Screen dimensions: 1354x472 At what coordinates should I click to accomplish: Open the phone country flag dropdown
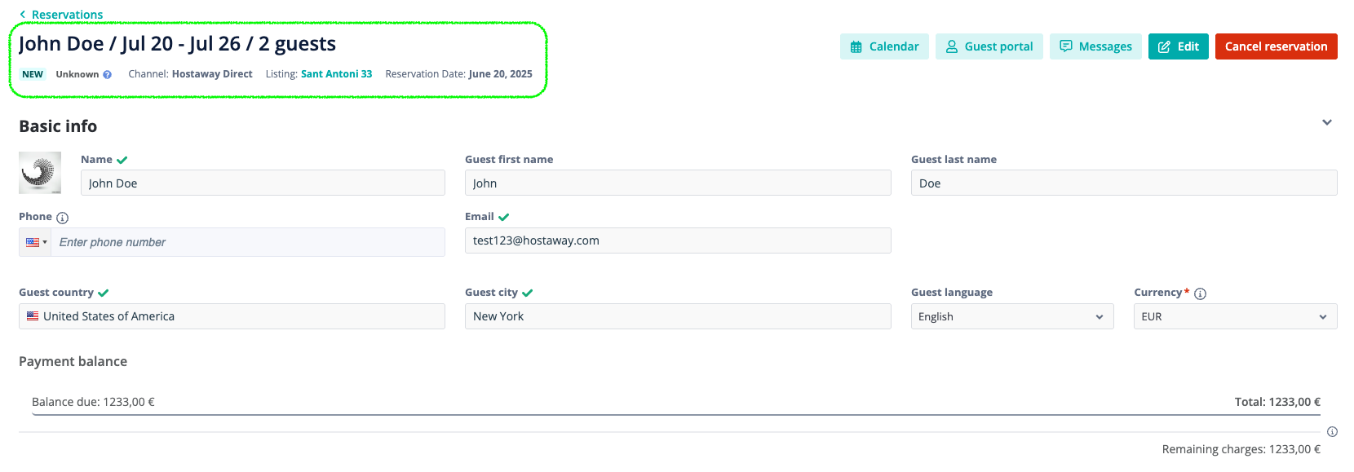tap(36, 242)
